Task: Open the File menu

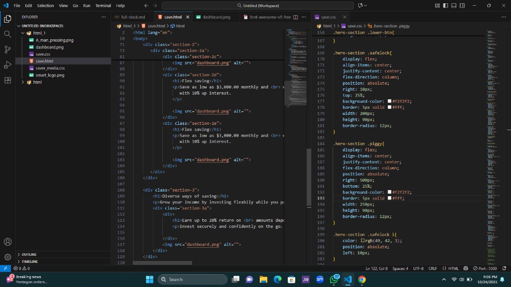Action: [x=17, y=6]
